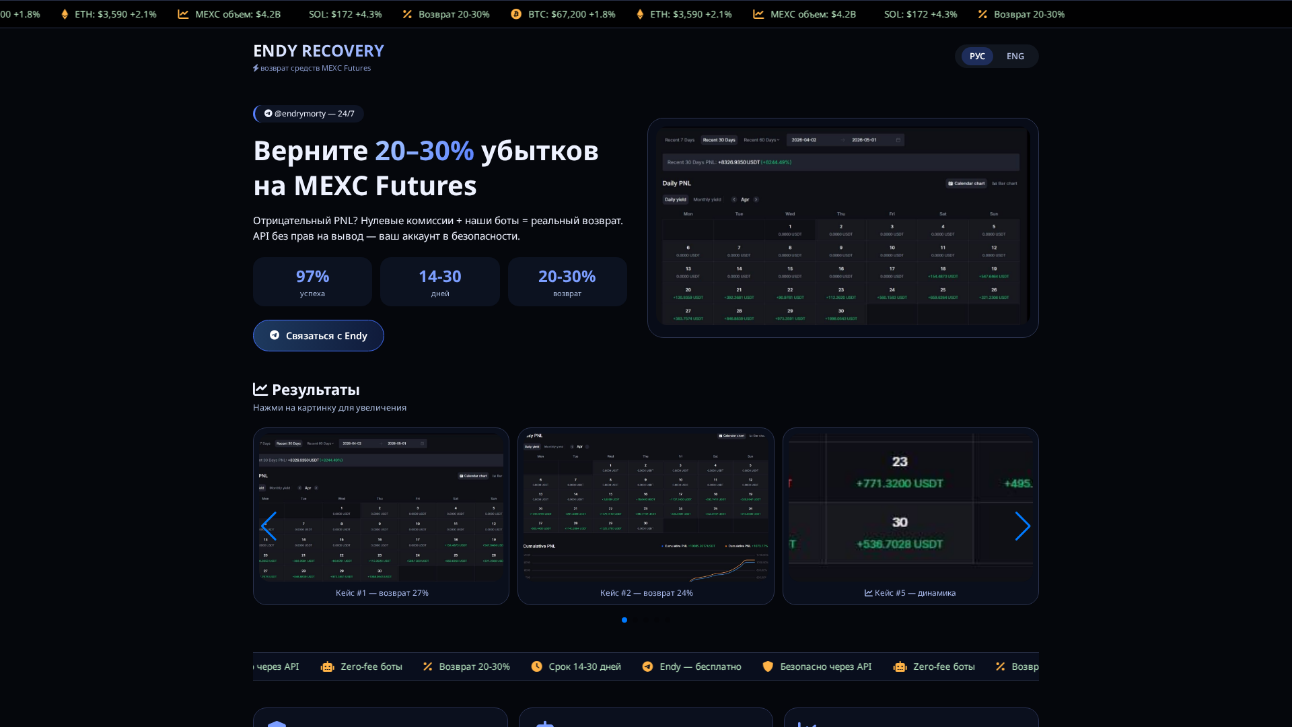Open the ENDY RECOVERY logo link
Image resolution: width=1292 pixels, height=727 pixels.
click(318, 51)
